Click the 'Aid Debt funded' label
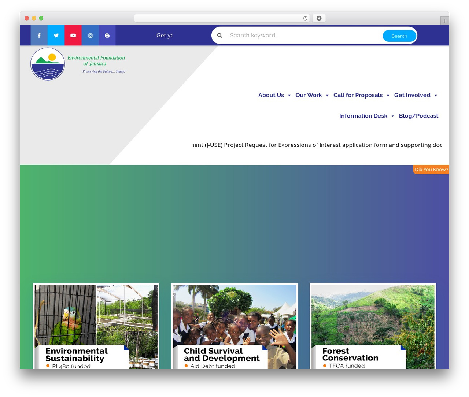Viewport: 469px width, 397px height. [x=213, y=366]
